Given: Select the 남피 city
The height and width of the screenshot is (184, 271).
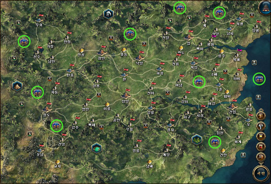Looking at the screenshot, I should point(230,29).
